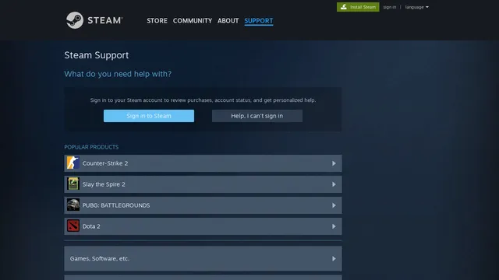Click the sign in link at top
The width and height of the screenshot is (499, 280).
(x=390, y=7)
